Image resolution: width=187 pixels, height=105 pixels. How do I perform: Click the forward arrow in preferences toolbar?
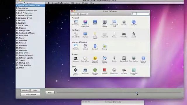76,14
